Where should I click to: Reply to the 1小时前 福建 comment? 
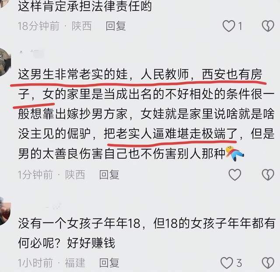click(x=109, y=263)
